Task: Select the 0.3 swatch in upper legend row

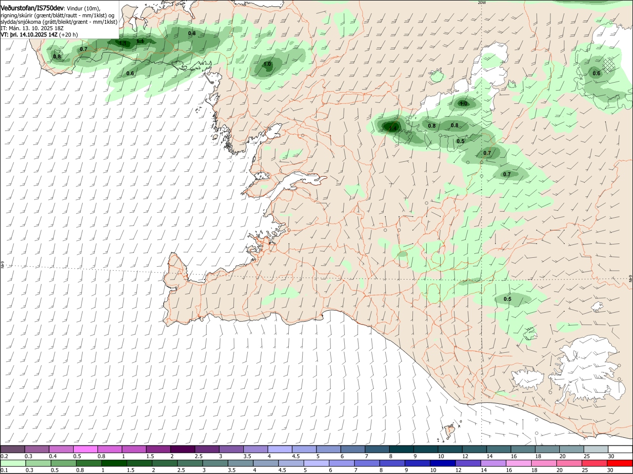Action: [37, 449]
